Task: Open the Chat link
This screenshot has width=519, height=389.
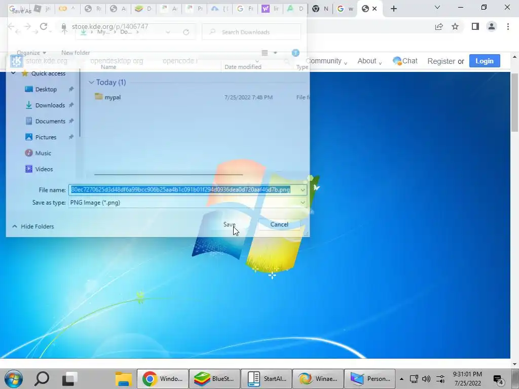Action: (405, 61)
